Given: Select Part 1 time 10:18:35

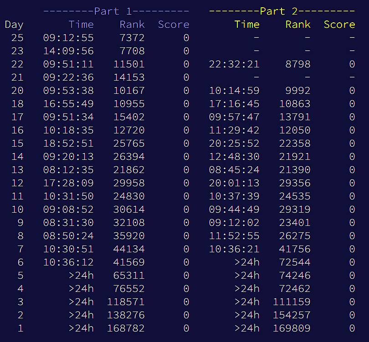Looking at the screenshot, I should tap(68, 130).
